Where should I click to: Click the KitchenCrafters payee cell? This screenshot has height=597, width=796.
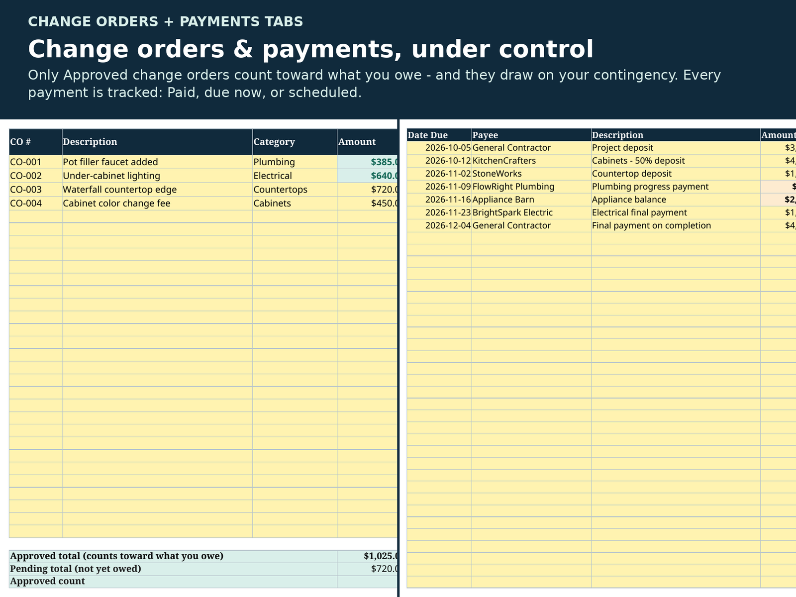531,161
